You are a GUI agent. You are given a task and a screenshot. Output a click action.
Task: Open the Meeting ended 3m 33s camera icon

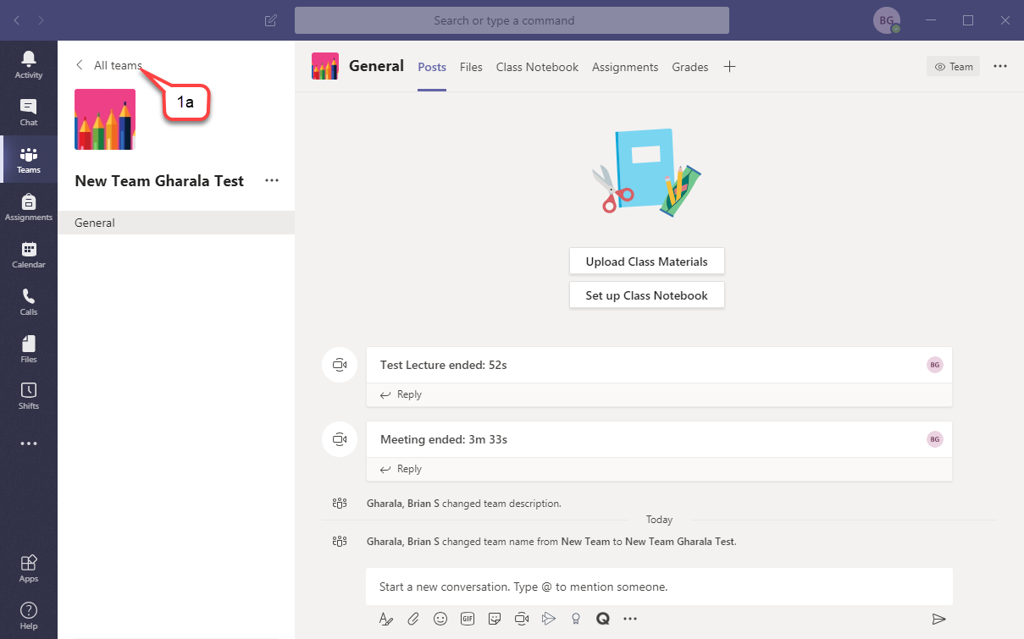(340, 439)
